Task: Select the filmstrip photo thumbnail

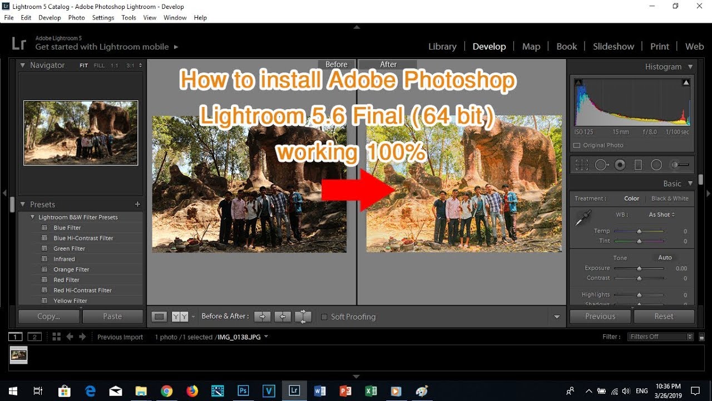Action: [19, 355]
